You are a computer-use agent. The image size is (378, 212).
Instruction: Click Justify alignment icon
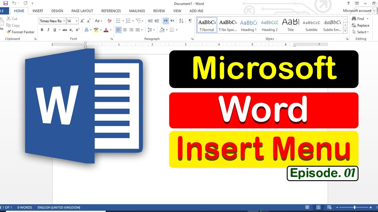[x=138, y=30]
